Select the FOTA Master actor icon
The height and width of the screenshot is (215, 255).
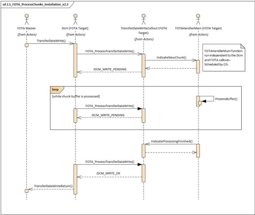tap(27, 19)
